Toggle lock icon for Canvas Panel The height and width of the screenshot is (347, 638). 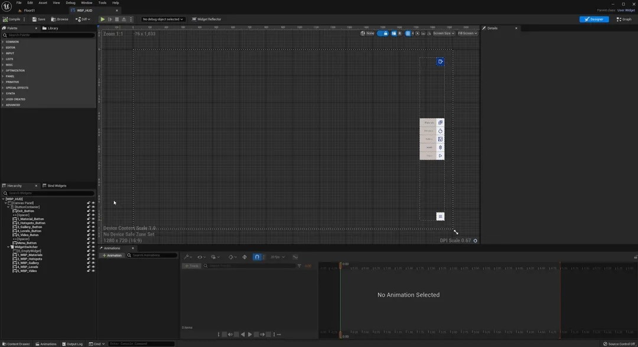(x=89, y=203)
